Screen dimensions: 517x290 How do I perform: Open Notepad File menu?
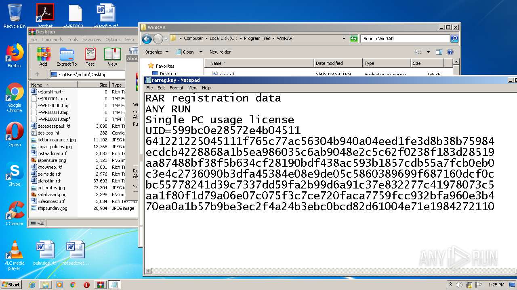149,88
